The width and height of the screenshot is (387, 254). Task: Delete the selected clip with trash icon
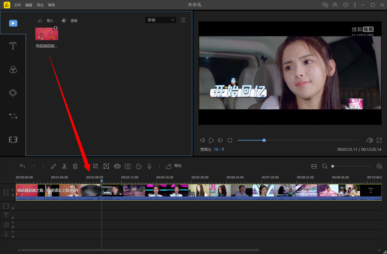pyautogui.click(x=75, y=166)
